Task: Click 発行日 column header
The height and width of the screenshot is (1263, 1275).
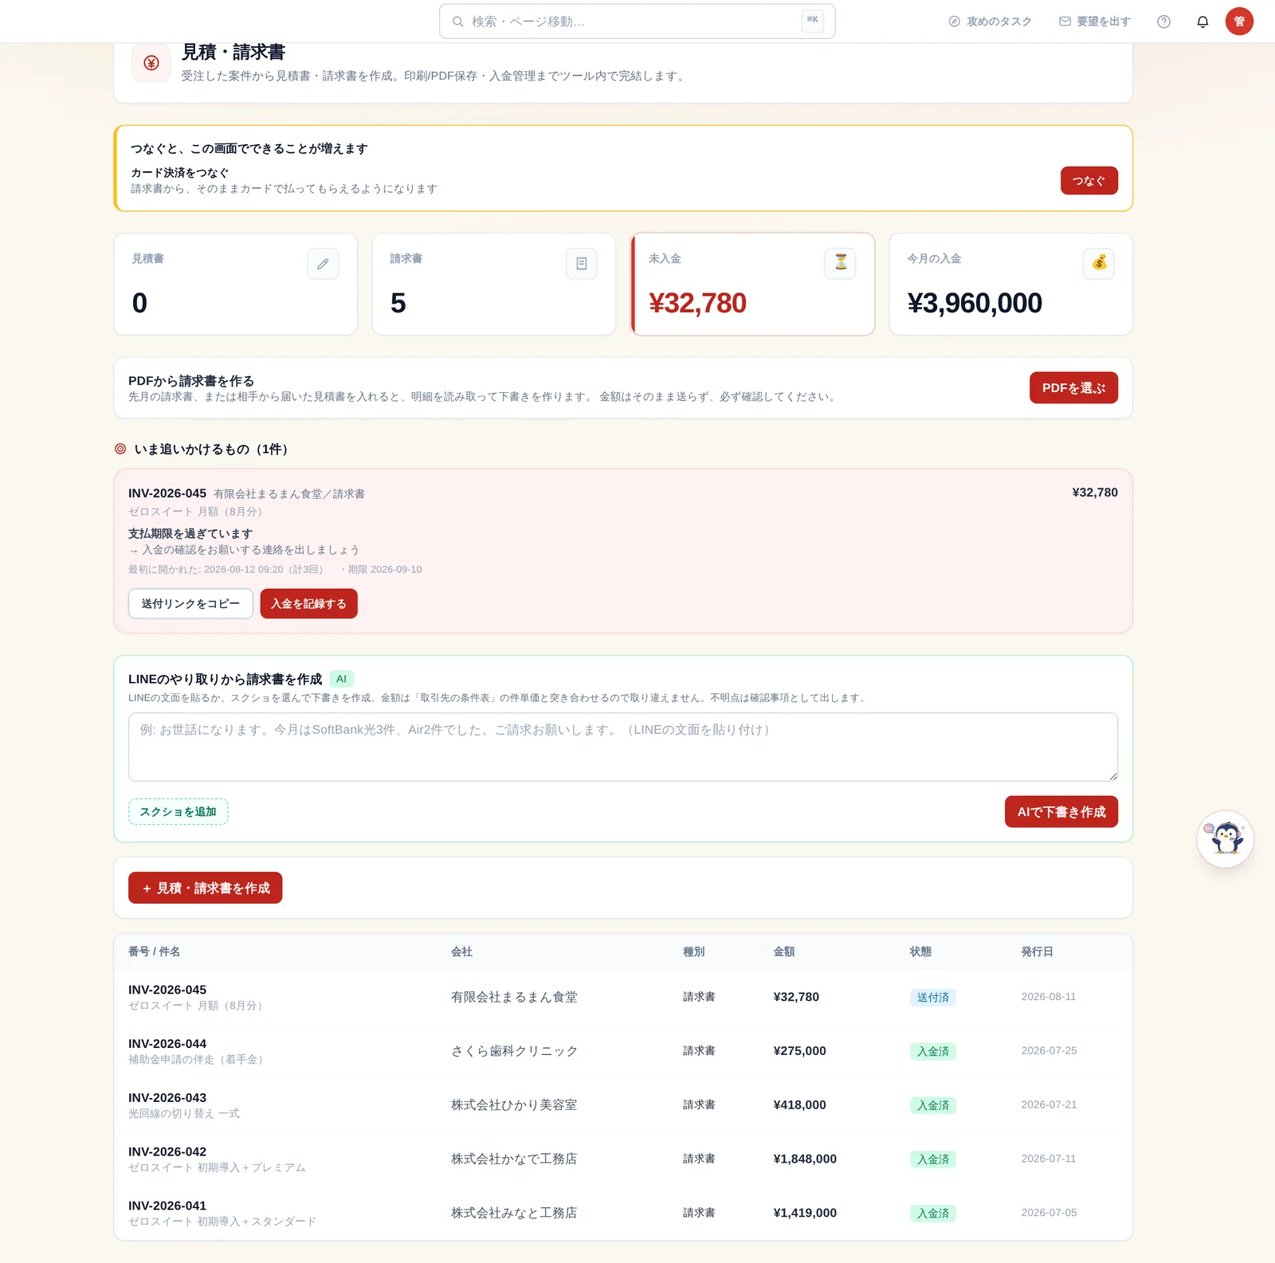Action: click(x=1037, y=951)
